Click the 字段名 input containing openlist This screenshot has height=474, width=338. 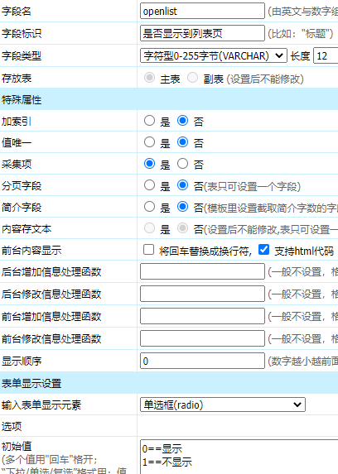coord(202,12)
